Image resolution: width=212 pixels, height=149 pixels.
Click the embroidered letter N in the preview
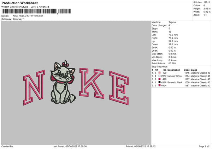click(34, 88)
